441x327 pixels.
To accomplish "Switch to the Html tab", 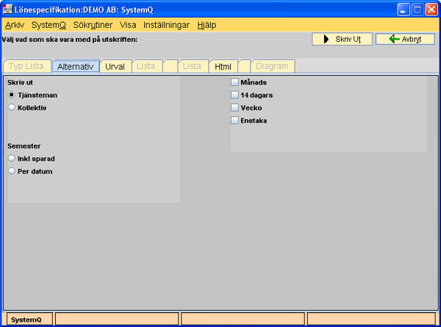I will (223, 66).
